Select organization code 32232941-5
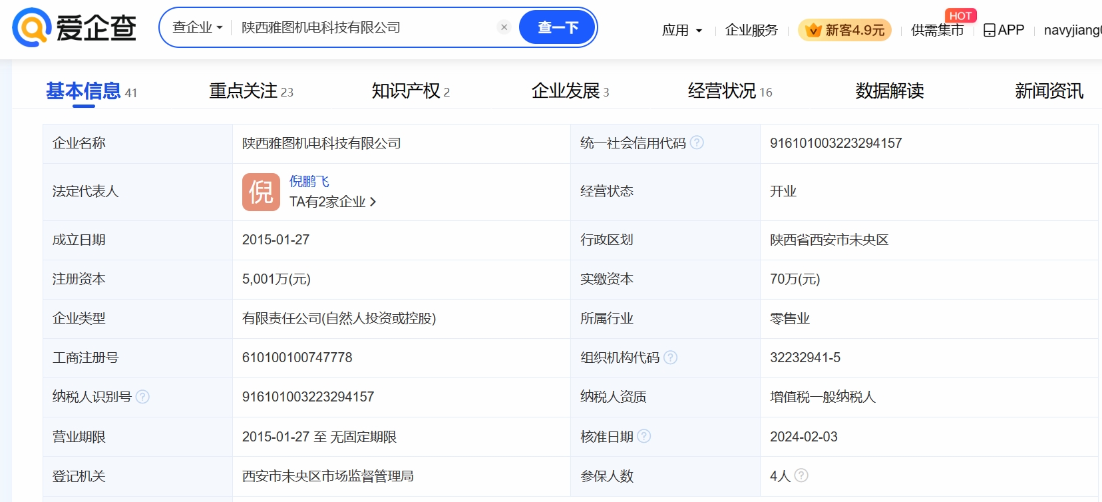Screen dimensions: 1102x502 [x=805, y=358]
